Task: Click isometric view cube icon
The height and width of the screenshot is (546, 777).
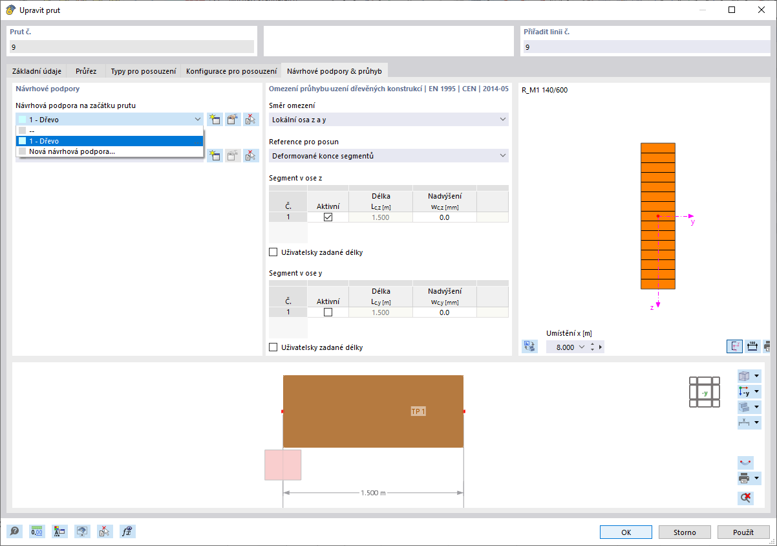Action: (744, 376)
